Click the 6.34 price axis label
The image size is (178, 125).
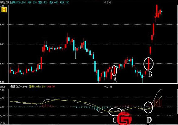pos(2,44)
